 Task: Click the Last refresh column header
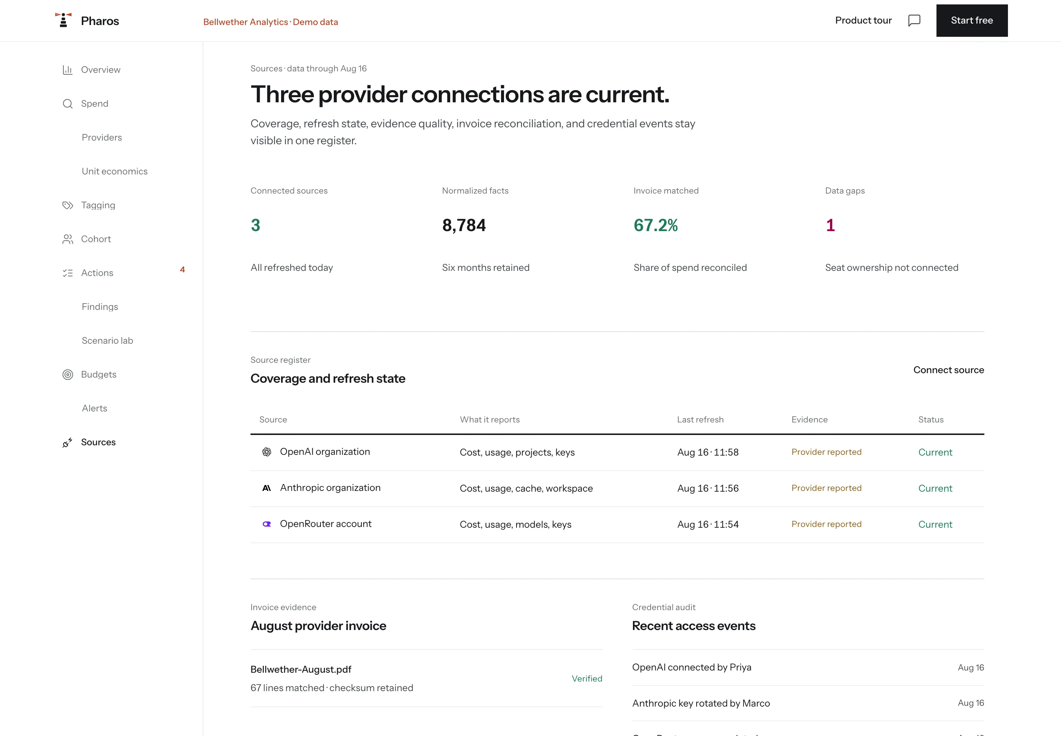click(700, 420)
